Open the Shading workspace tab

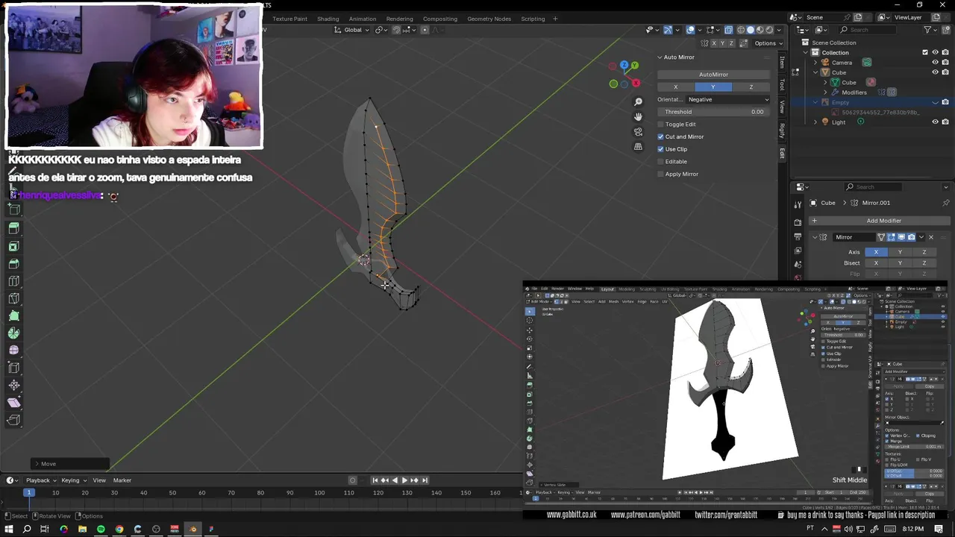pos(328,19)
